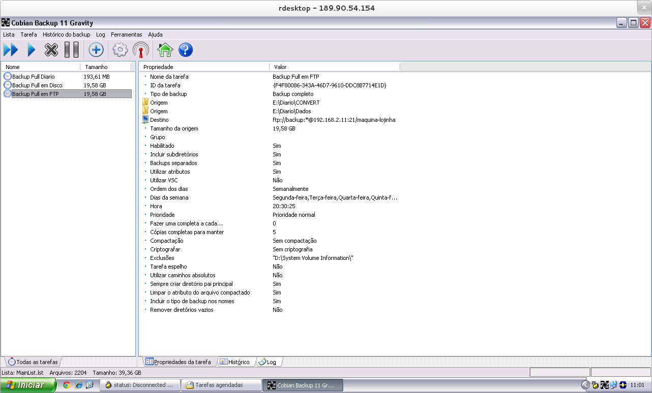Click the System Volume Information exclusion value
The width and height of the screenshot is (652, 393).
pos(313,258)
